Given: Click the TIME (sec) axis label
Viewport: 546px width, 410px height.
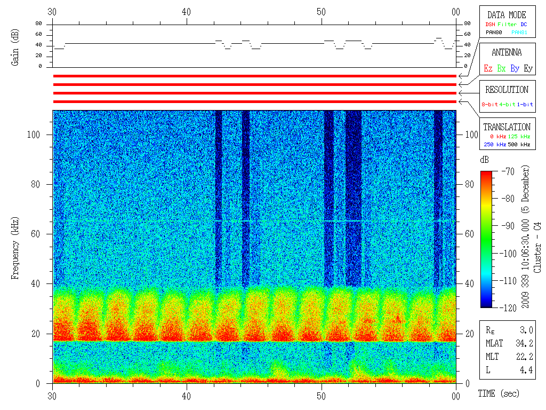Looking at the screenshot, I should [499, 393].
